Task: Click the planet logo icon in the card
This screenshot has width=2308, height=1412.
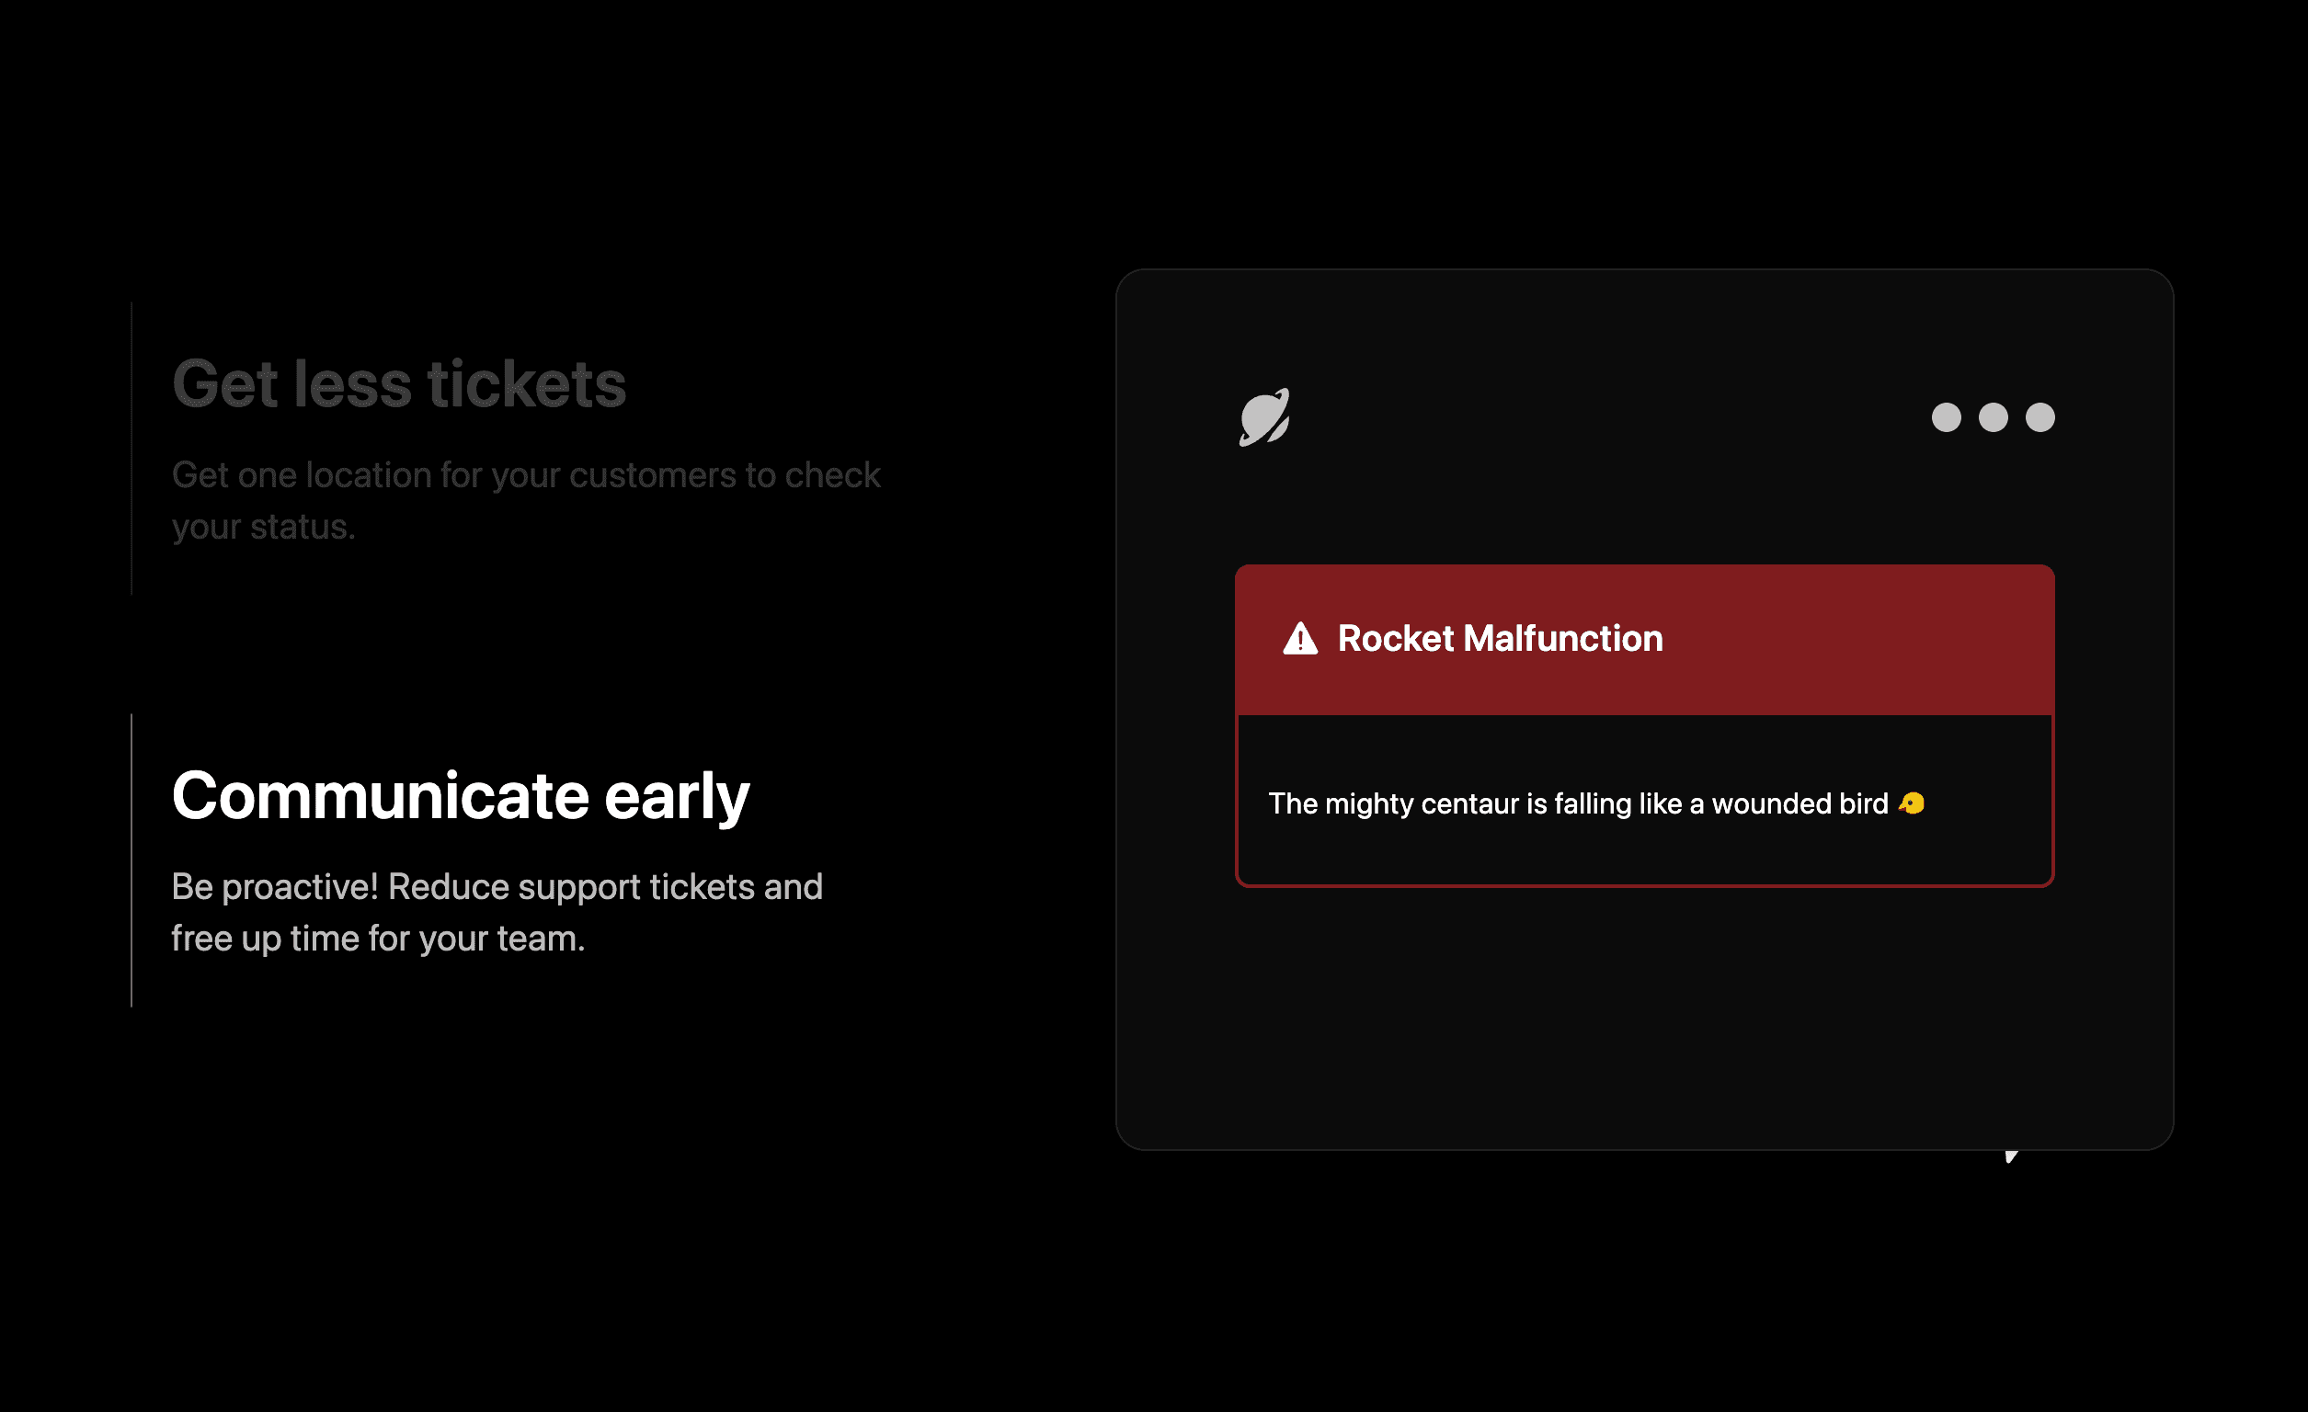Action: coord(1264,416)
